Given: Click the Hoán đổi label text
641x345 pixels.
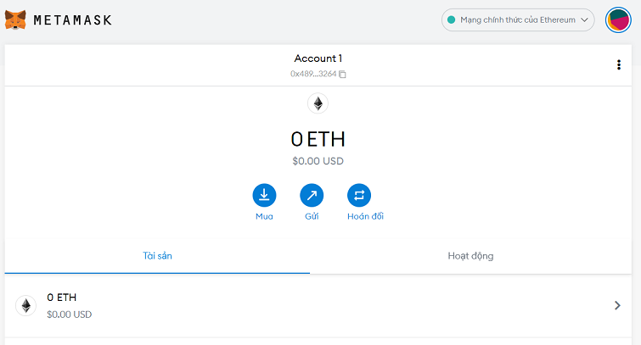Looking at the screenshot, I should click(365, 216).
